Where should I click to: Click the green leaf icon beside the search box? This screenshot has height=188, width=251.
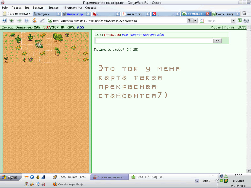[239, 21]
